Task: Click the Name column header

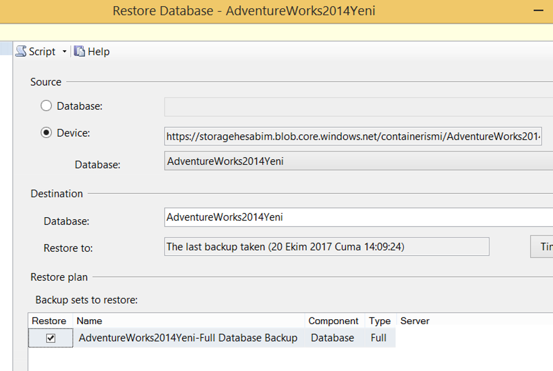Action: [189, 321]
